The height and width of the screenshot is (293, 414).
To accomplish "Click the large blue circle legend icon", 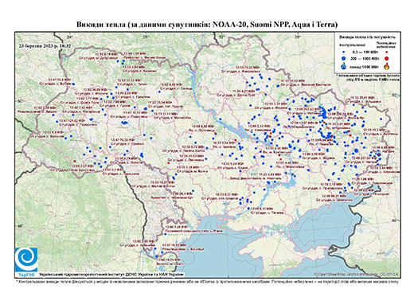I will pyautogui.click(x=344, y=58).
